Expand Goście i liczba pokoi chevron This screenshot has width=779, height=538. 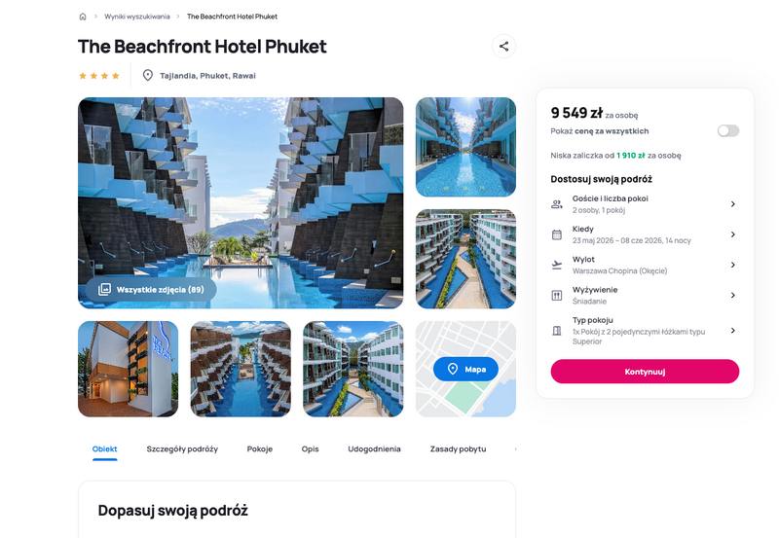click(x=733, y=204)
